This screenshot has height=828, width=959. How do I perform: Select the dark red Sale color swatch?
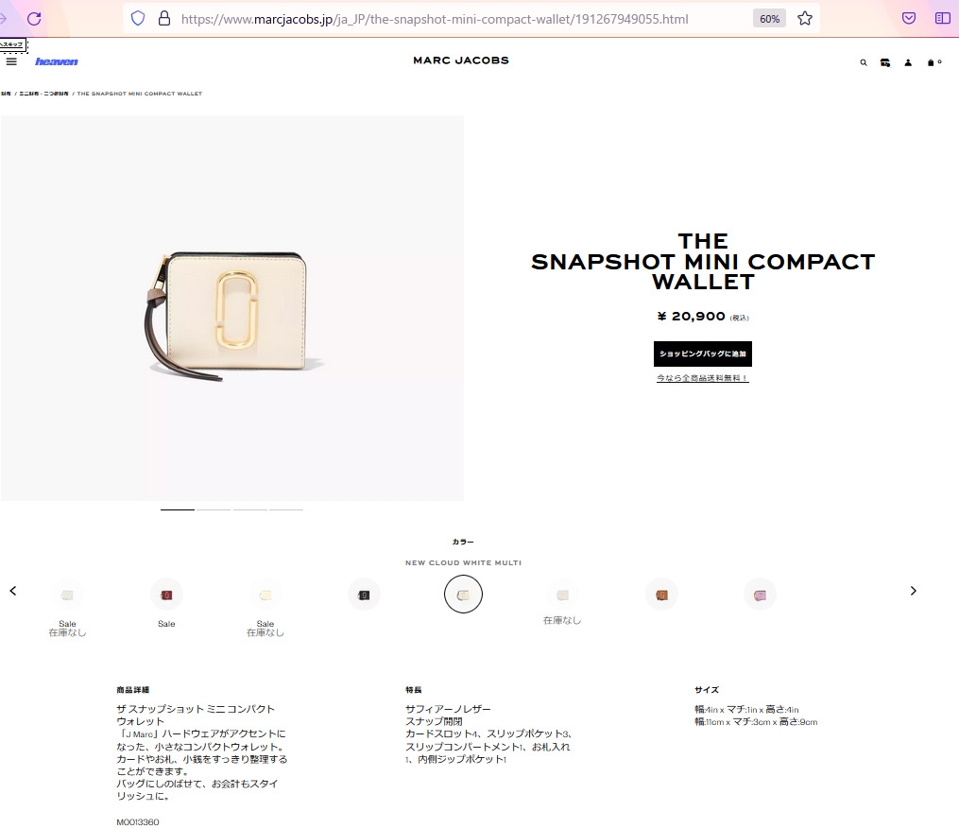166,595
